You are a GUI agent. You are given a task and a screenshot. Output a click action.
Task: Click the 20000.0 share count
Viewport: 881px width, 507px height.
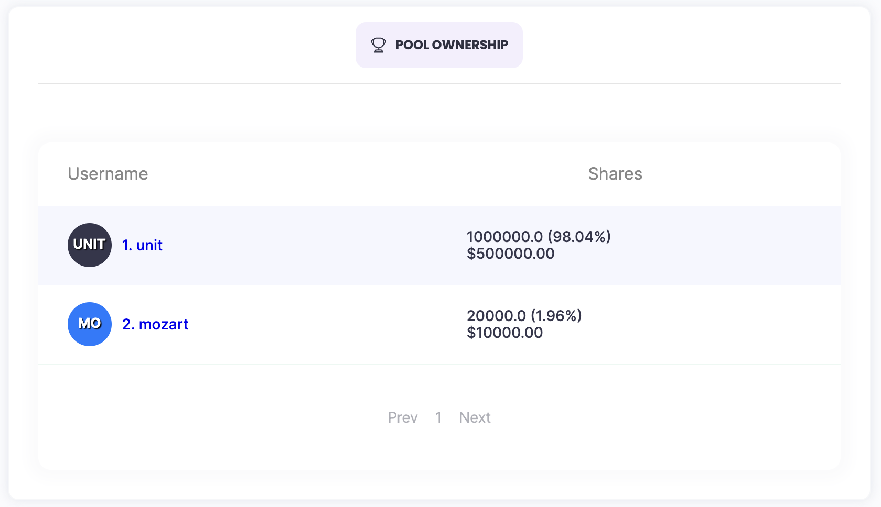pyautogui.click(x=496, y=316)
